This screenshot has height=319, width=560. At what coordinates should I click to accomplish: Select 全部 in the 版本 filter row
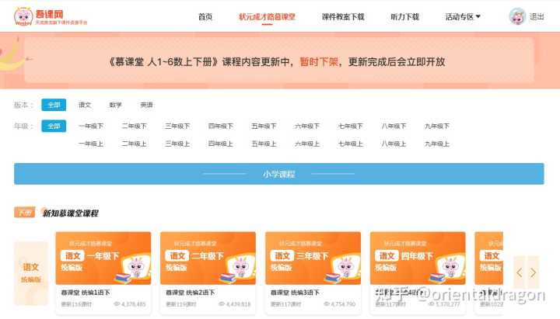click(54, 105)
